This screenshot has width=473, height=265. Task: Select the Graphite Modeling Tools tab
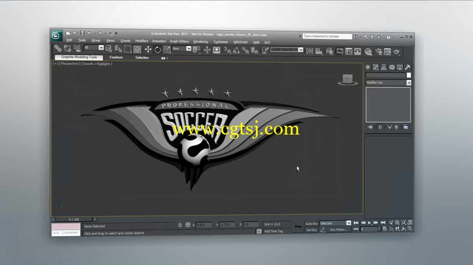[x=79, y=57]
